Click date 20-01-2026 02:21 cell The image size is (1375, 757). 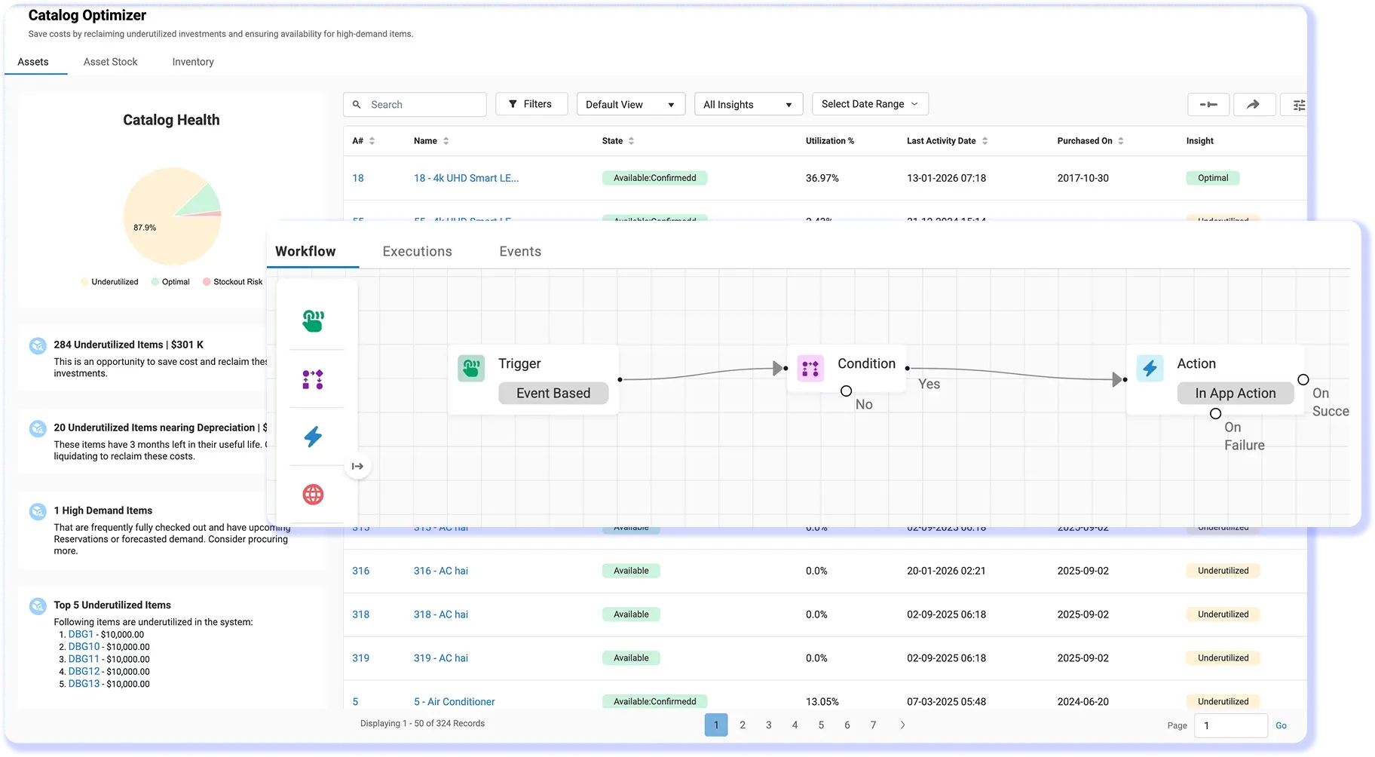coord(946,571)
